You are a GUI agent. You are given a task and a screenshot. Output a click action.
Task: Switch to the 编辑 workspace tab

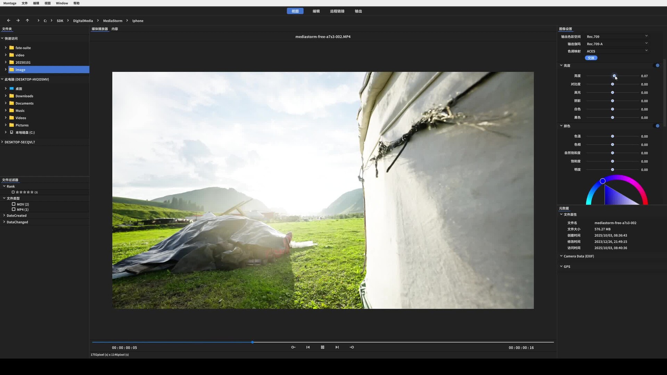coord(316,11)
